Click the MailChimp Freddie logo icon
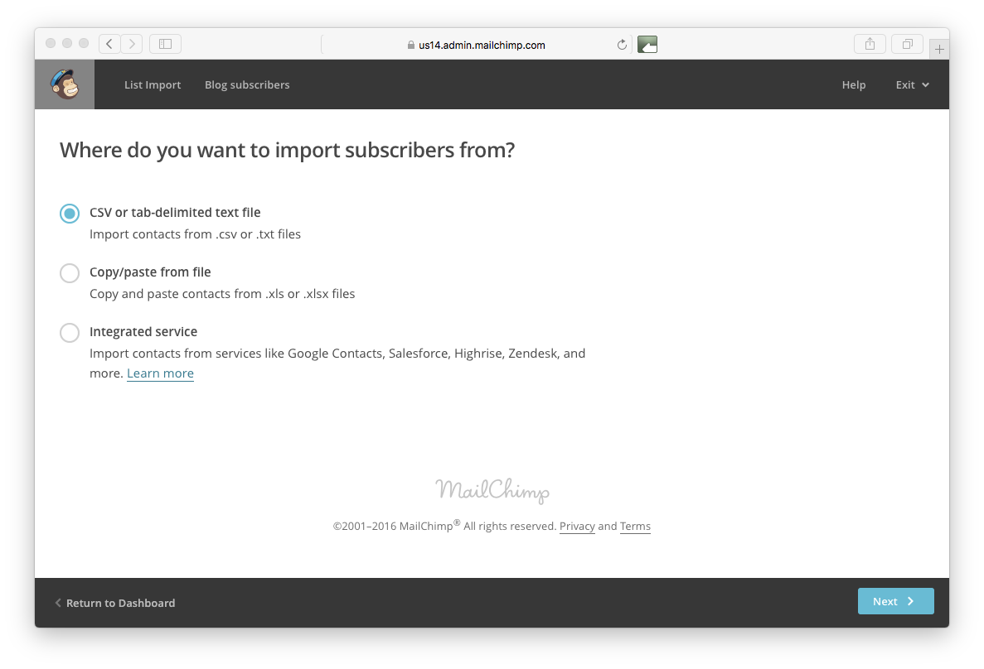 65,84
